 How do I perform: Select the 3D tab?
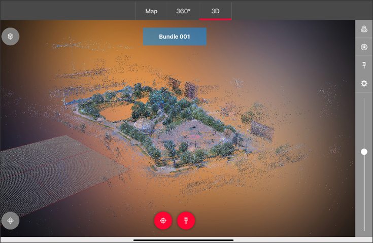(x=215, y=11)
